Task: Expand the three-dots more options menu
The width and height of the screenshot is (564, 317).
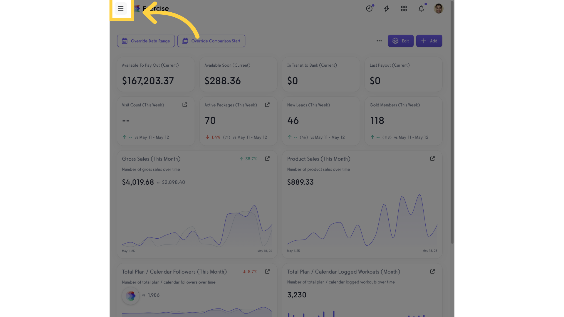Action: point(379,41)
